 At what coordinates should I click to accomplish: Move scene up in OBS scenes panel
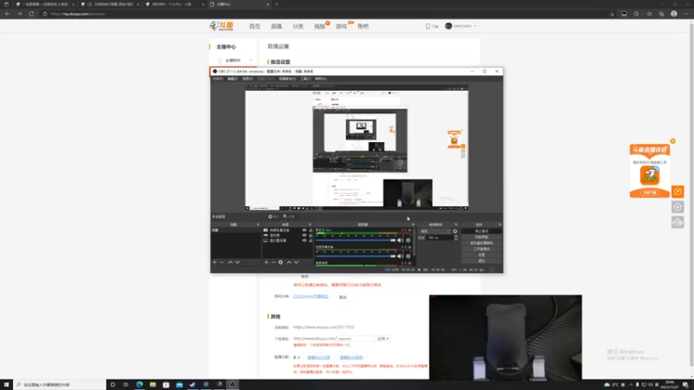(230, 263)
